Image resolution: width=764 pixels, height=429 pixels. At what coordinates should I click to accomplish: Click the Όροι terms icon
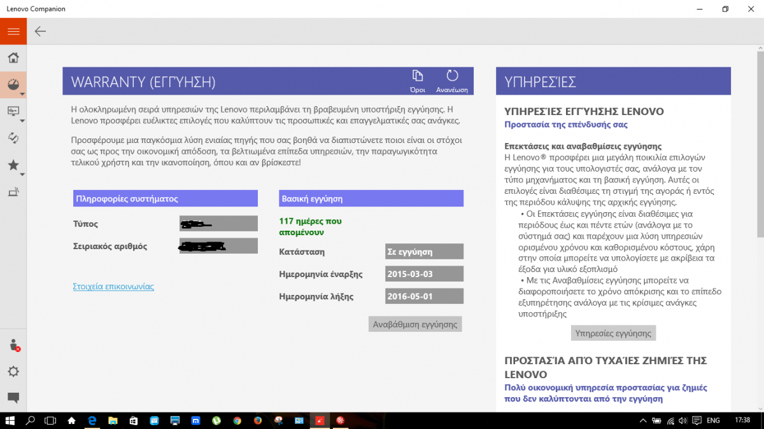point(418,81)
